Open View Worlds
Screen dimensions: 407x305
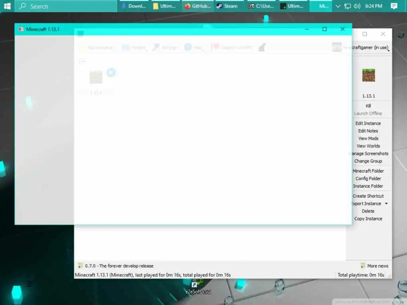(368, 146)
